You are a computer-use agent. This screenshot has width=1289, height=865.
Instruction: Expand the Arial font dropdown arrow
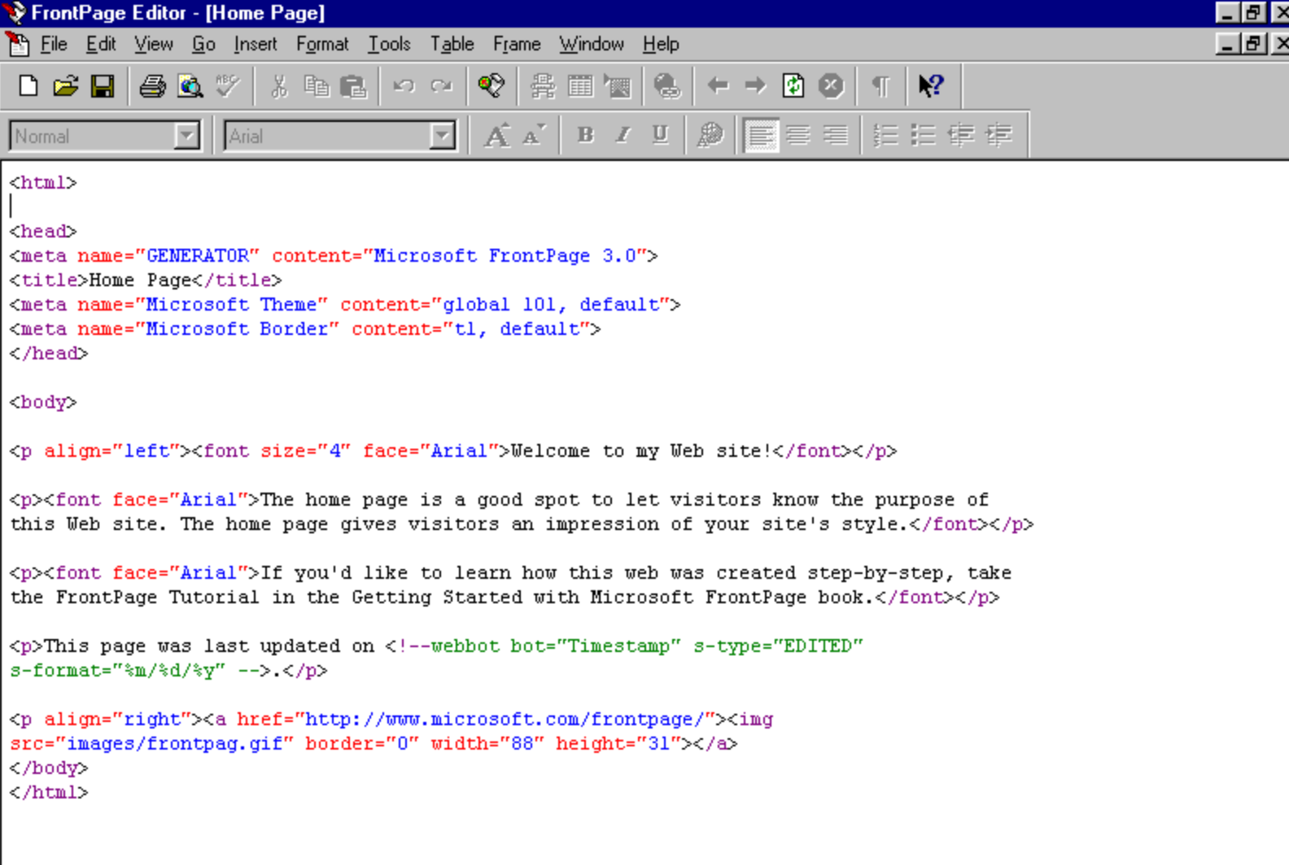click(442, 135)
